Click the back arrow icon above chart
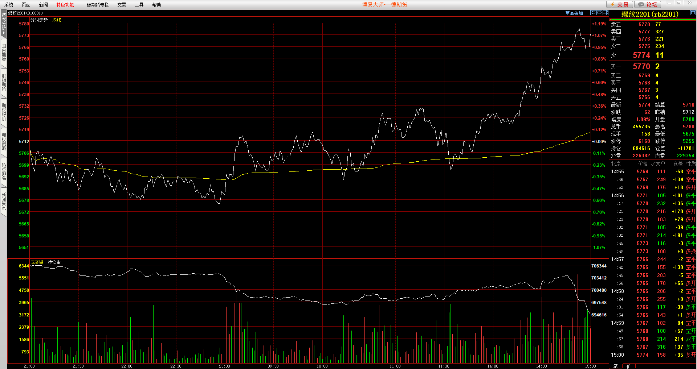Screen dimensions: 697x369 [593, 13]
